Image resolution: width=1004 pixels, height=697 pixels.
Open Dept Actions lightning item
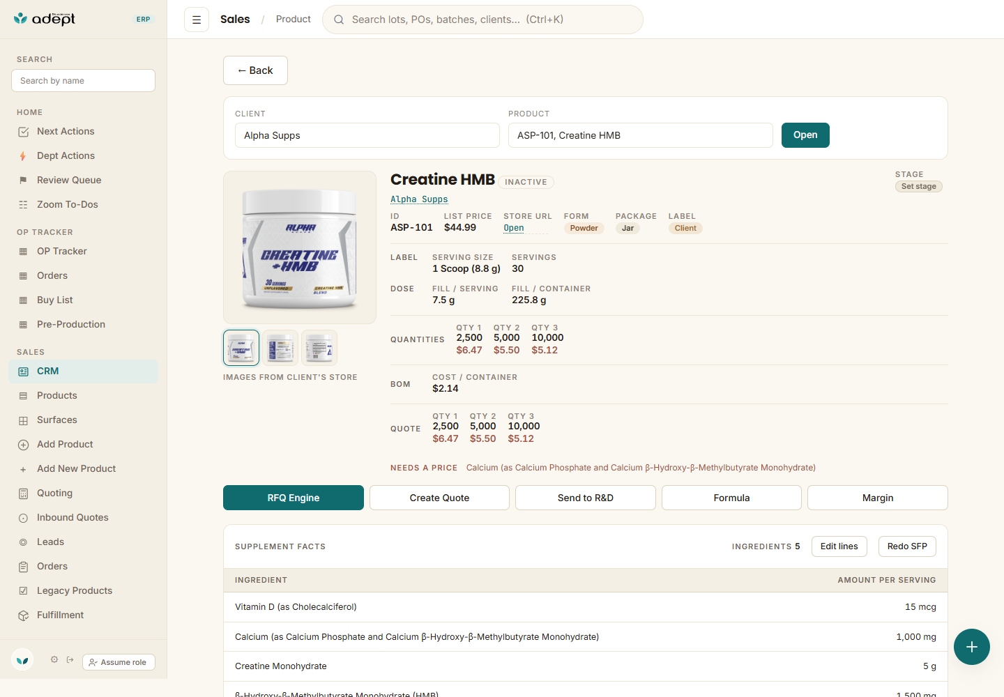click(84, 155)
